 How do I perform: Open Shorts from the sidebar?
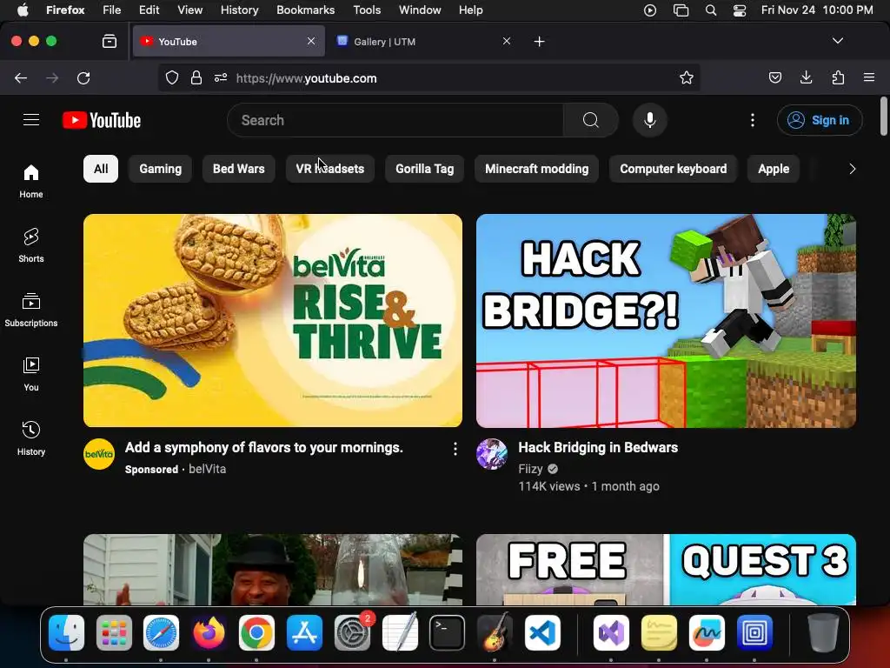point(31,245)
